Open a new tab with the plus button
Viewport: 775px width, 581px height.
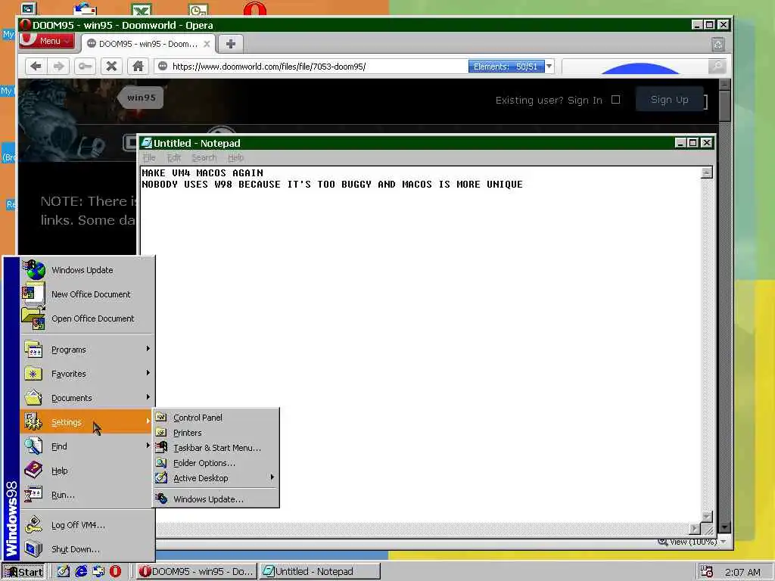pos(230,44)
